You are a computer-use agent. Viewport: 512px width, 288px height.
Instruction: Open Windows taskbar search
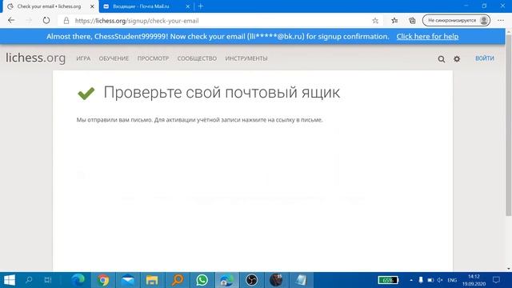click(29, 280)
